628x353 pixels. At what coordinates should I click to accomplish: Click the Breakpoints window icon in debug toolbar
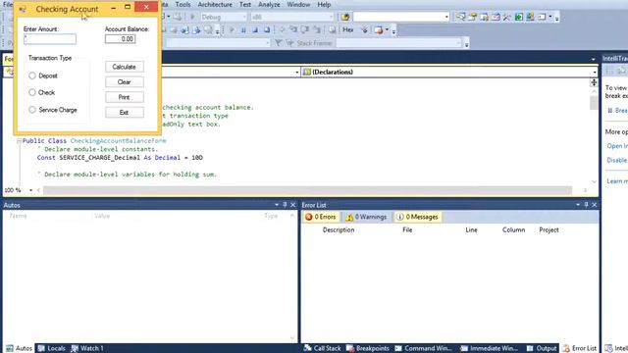click(x=378, y=30)
